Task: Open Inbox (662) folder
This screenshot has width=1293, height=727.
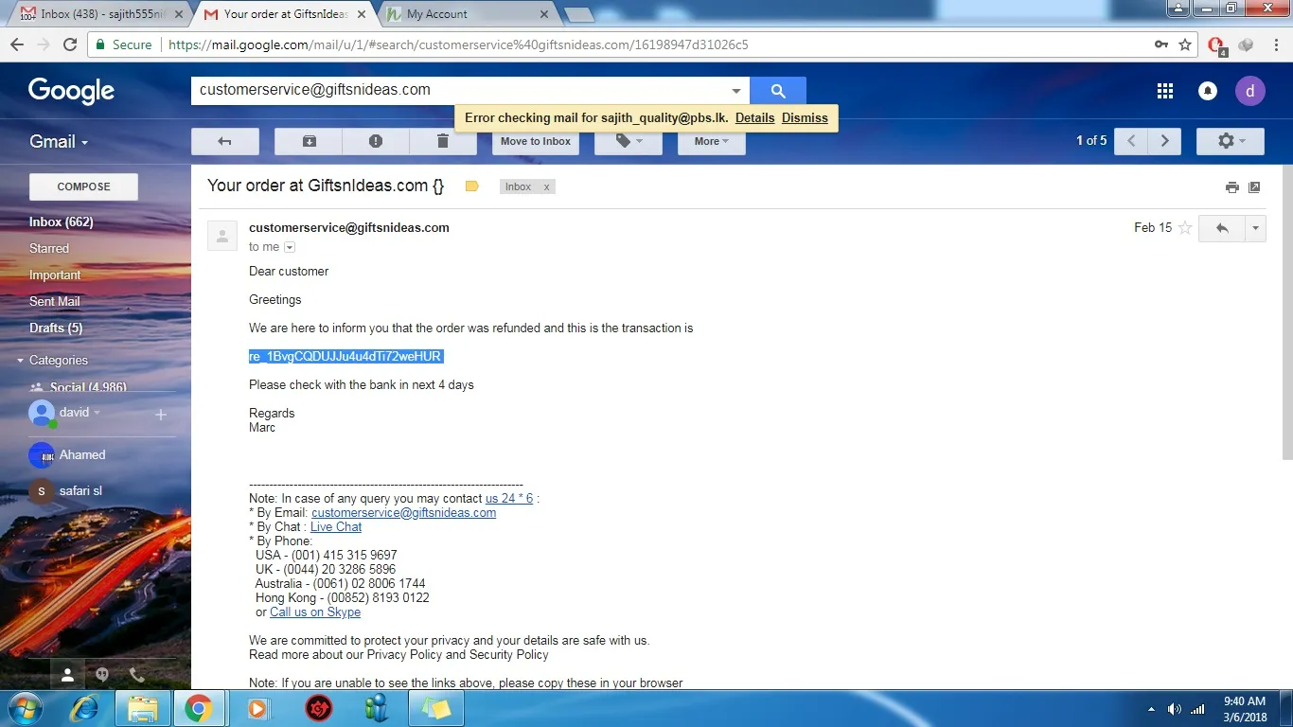Action: [62, 222]
